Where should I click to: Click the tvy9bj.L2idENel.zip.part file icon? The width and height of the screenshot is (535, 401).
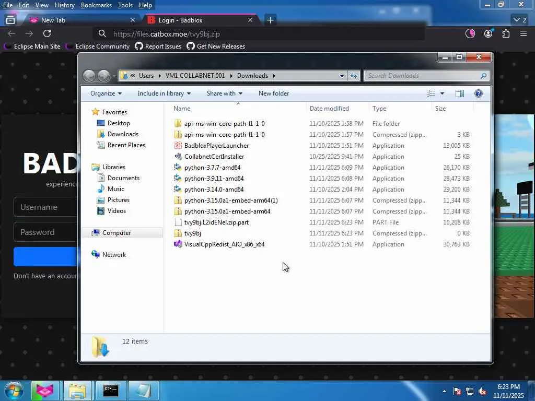click(178, 222)
